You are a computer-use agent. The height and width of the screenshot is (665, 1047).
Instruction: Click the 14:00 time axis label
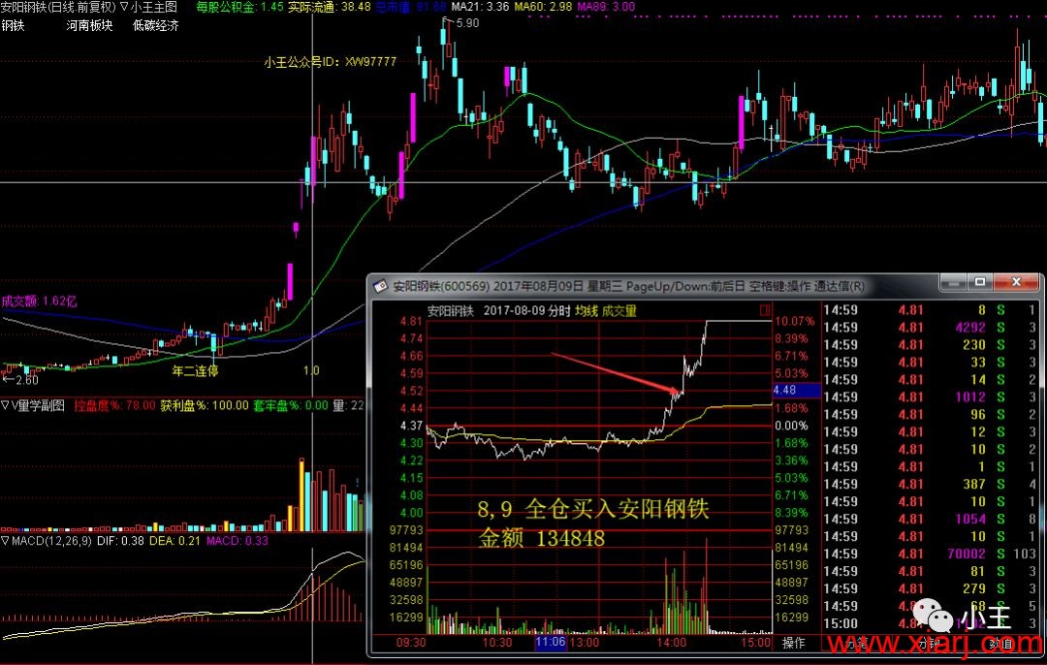coord(671,643)
